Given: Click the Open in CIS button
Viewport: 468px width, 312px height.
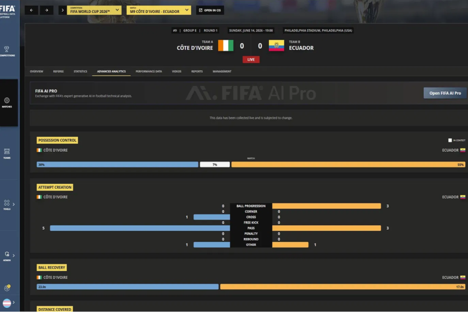Looking at the screenshot, I should (x=210, y=10).
